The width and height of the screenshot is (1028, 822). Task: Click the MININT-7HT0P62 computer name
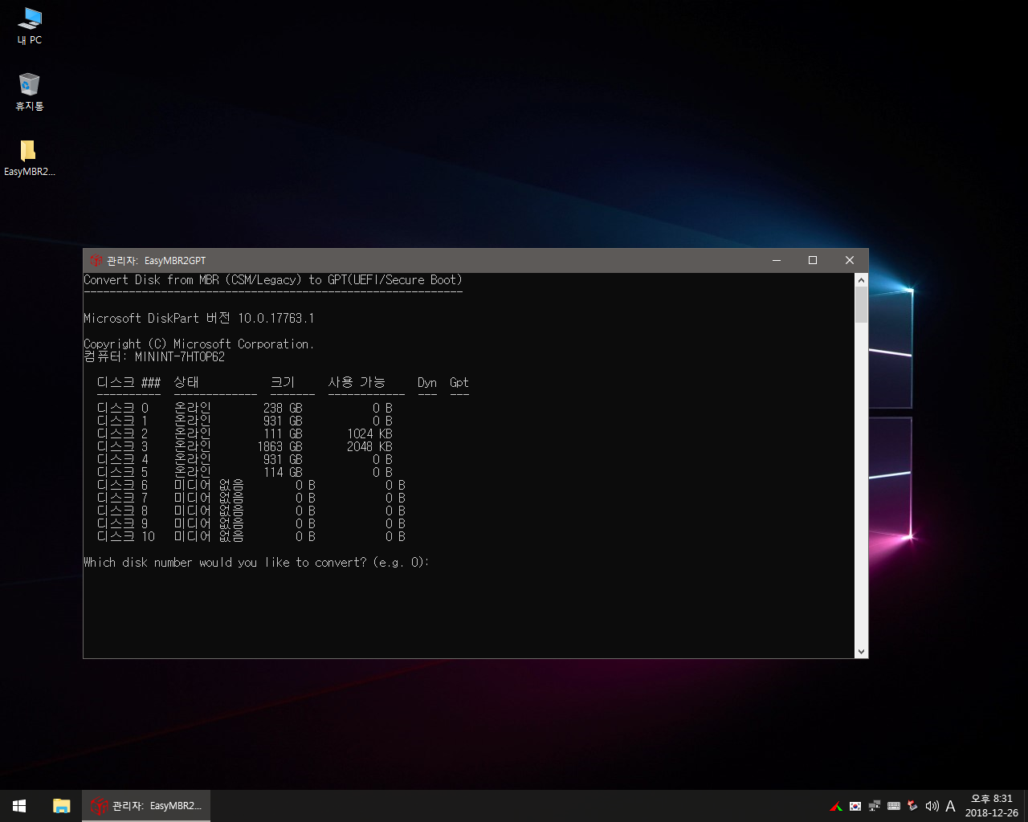pos(180,356)
